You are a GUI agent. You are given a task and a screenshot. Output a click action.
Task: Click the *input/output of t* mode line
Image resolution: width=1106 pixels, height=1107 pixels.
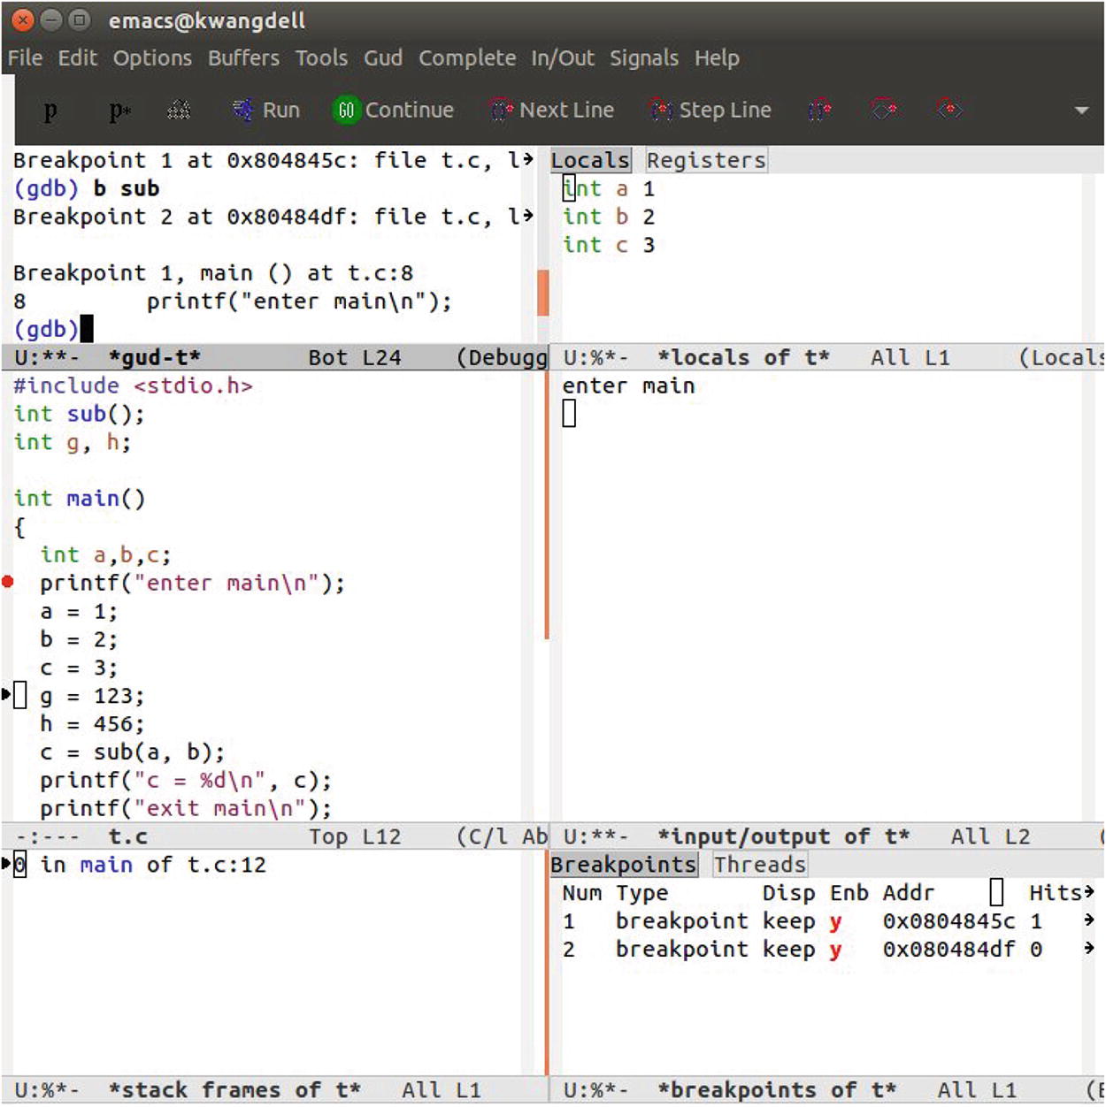pos(827,836)
